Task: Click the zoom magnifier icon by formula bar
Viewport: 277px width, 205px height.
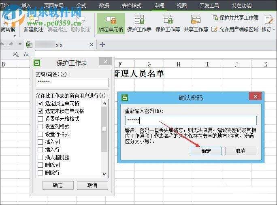Action: pyautogui.click(x=16, y=55)
